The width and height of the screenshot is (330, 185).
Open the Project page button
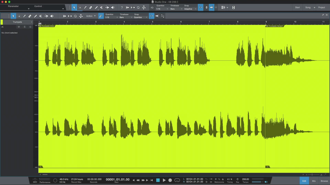tap(321, 7)
